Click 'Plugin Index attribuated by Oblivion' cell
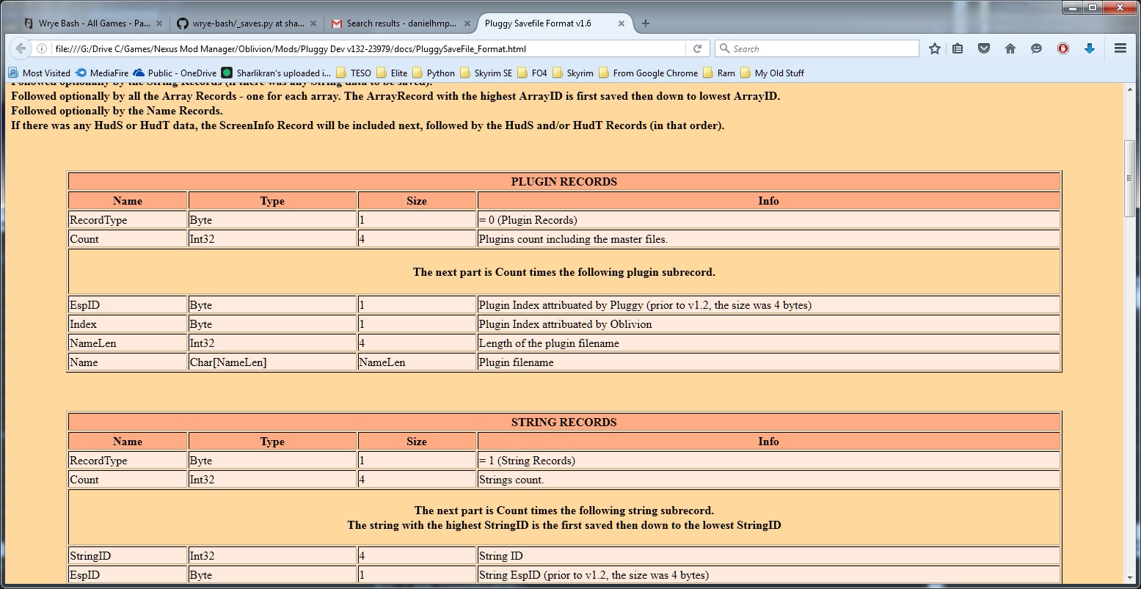 click(x=768, y=324)
